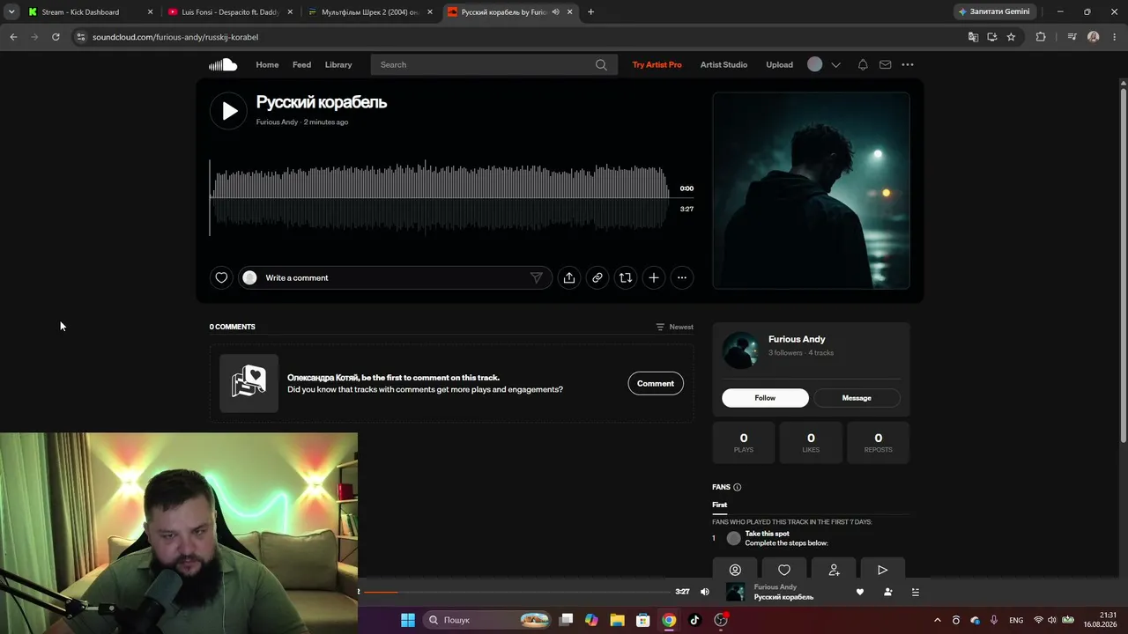The width and height of the screenshot is (1128, 634).
Task: Send the comment with the paper plane icon
Action: coord(536,277)
